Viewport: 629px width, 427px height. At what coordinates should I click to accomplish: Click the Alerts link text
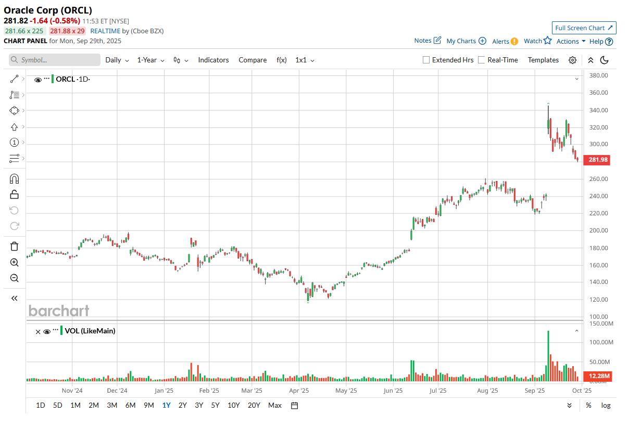tap(500, 41)
